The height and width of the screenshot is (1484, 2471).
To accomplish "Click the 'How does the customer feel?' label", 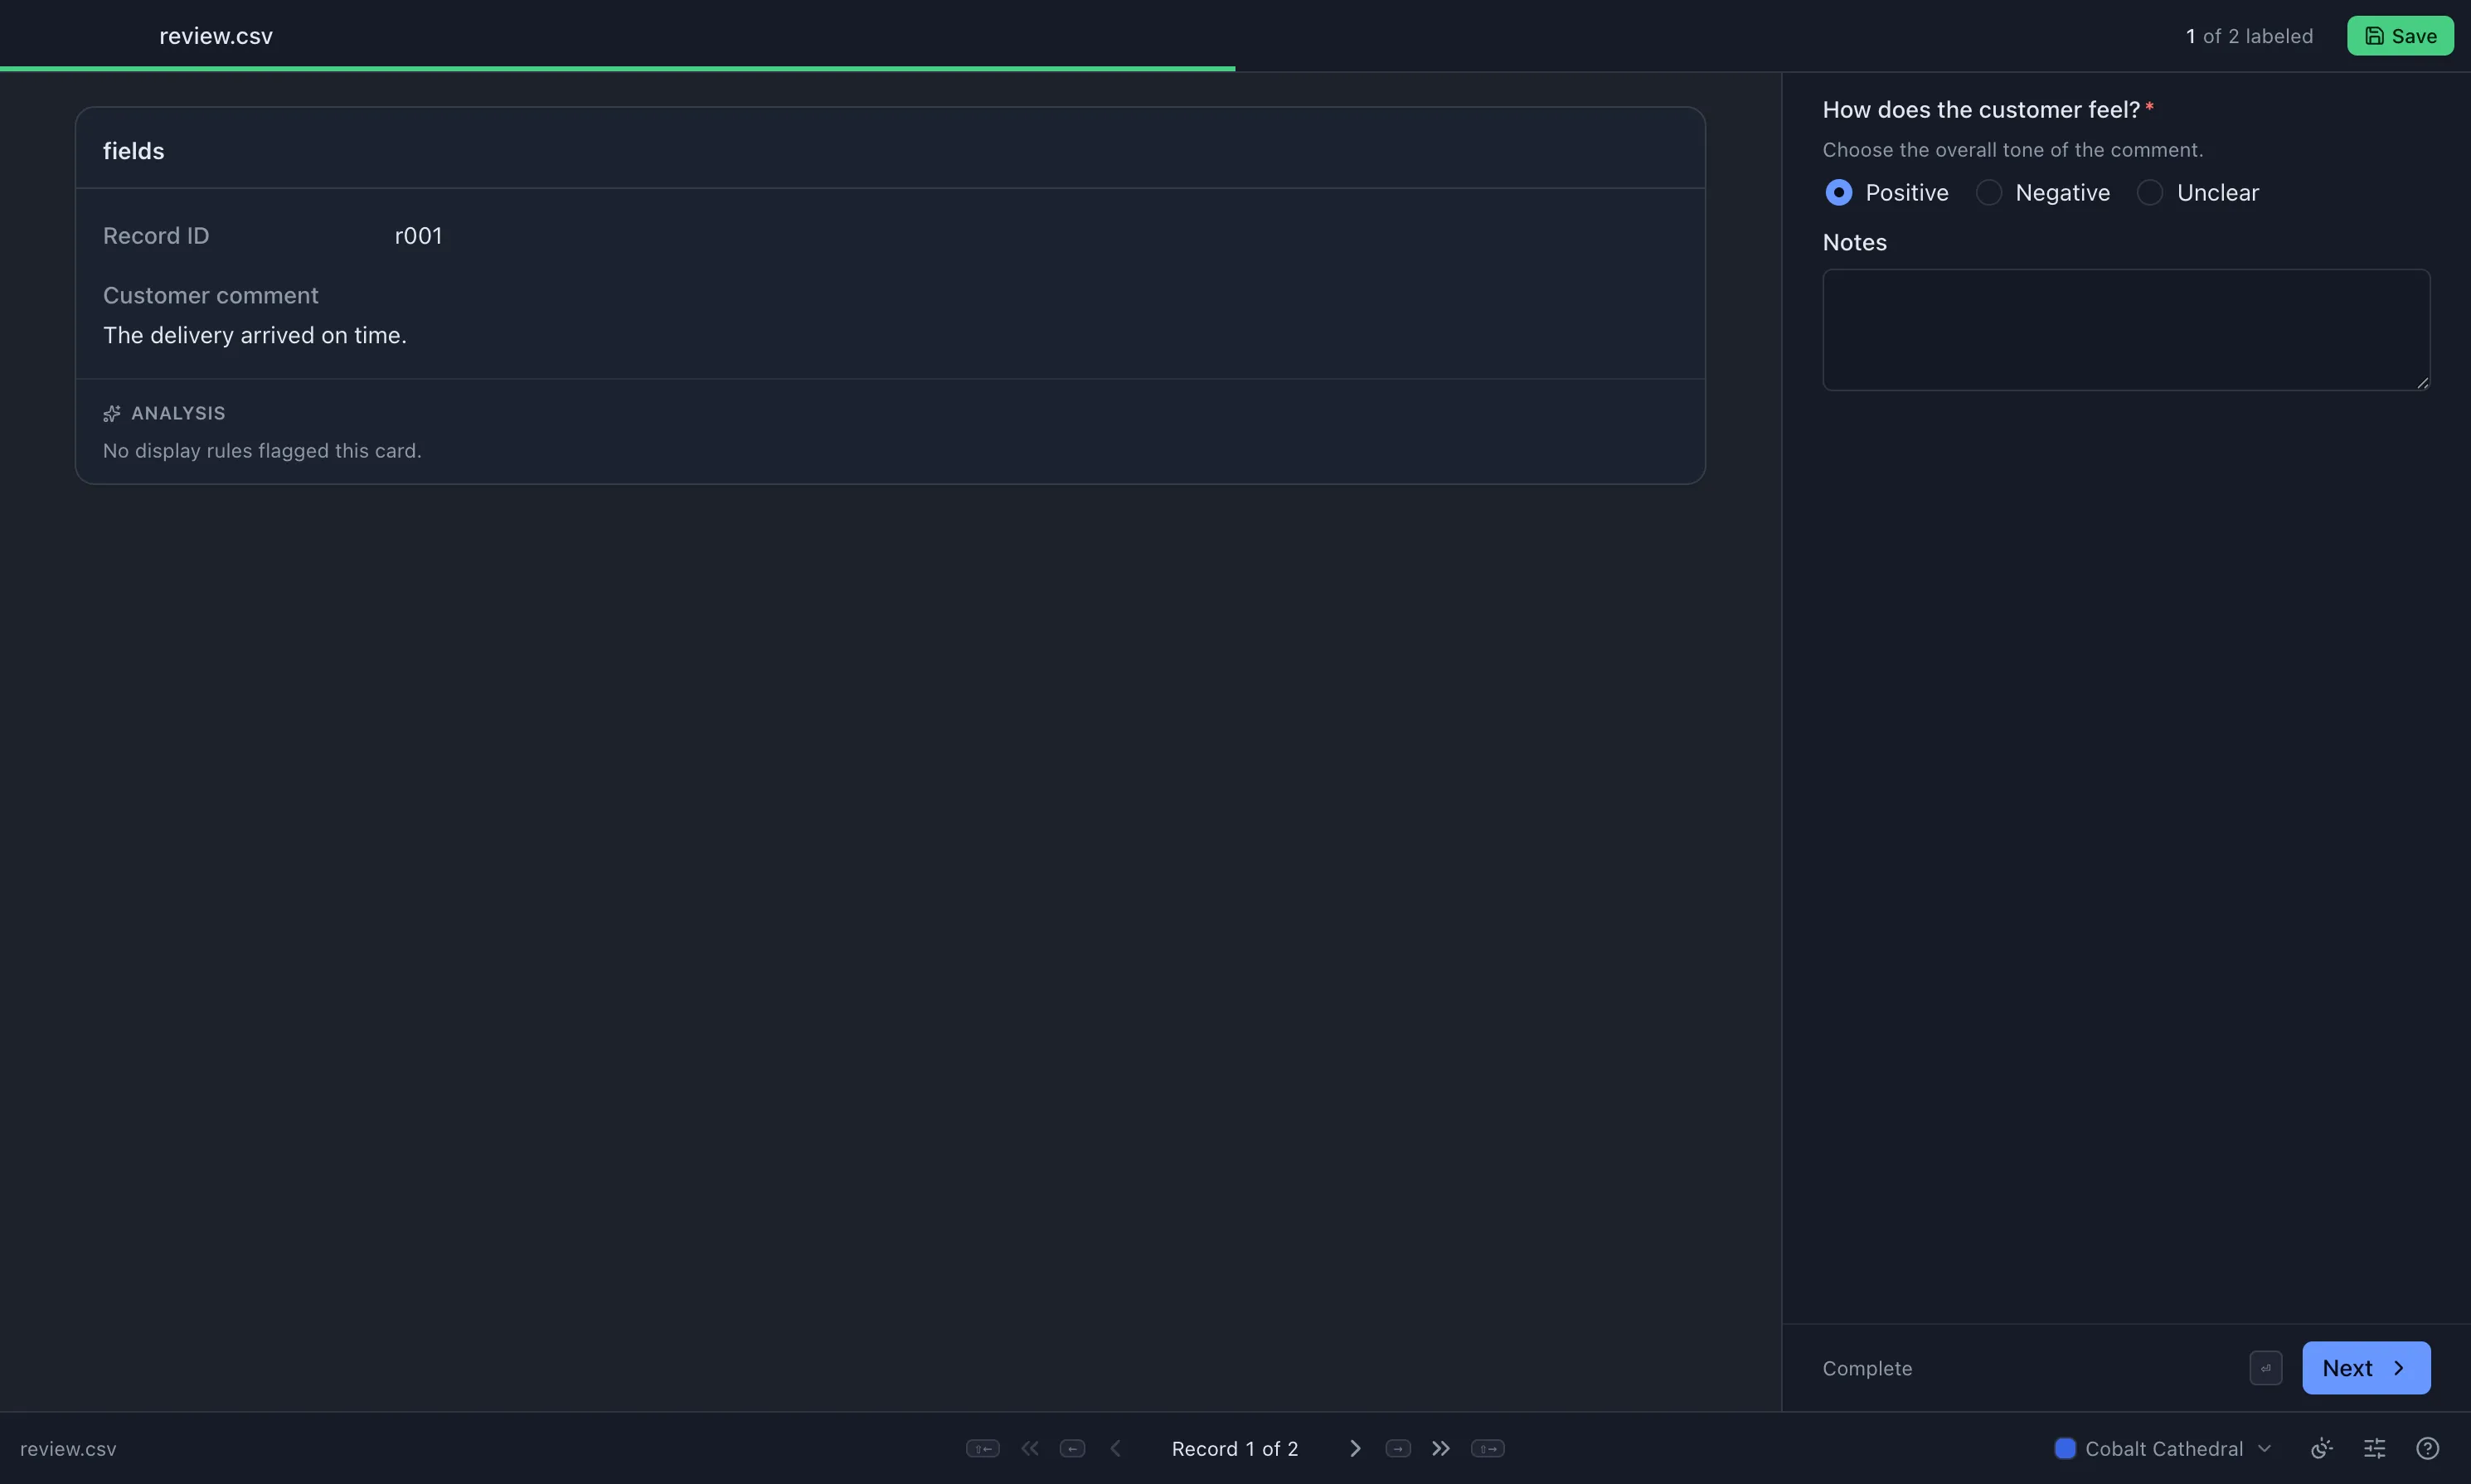I will (x=1980, y=109).
